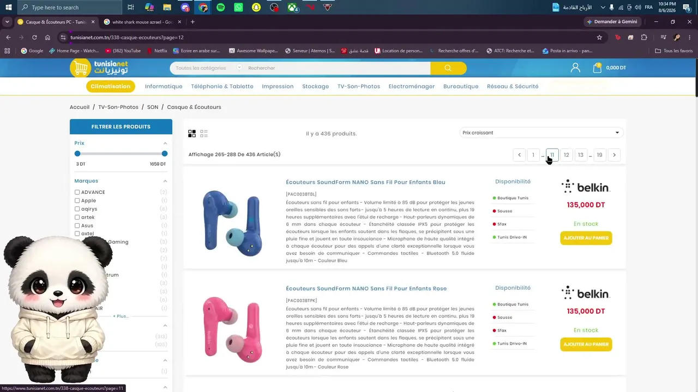The image size is (698, 392).
Task: Click the browser address bar URL
Action: point(127,38)
